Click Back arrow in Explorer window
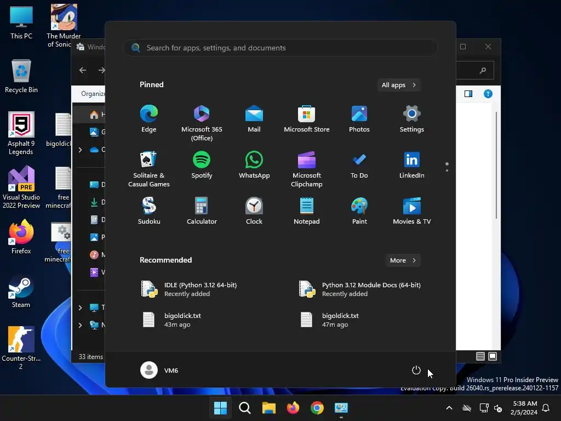 tap(83, 70)
